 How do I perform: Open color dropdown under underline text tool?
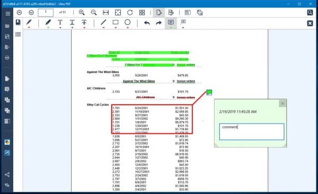click(72, 27)
